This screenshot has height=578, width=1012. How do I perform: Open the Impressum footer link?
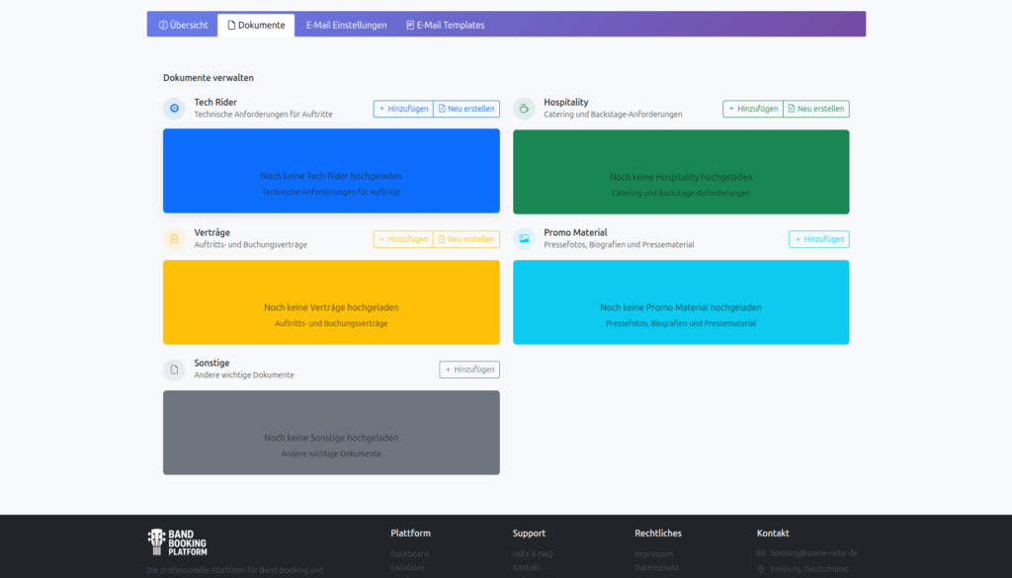coord(653,554)
